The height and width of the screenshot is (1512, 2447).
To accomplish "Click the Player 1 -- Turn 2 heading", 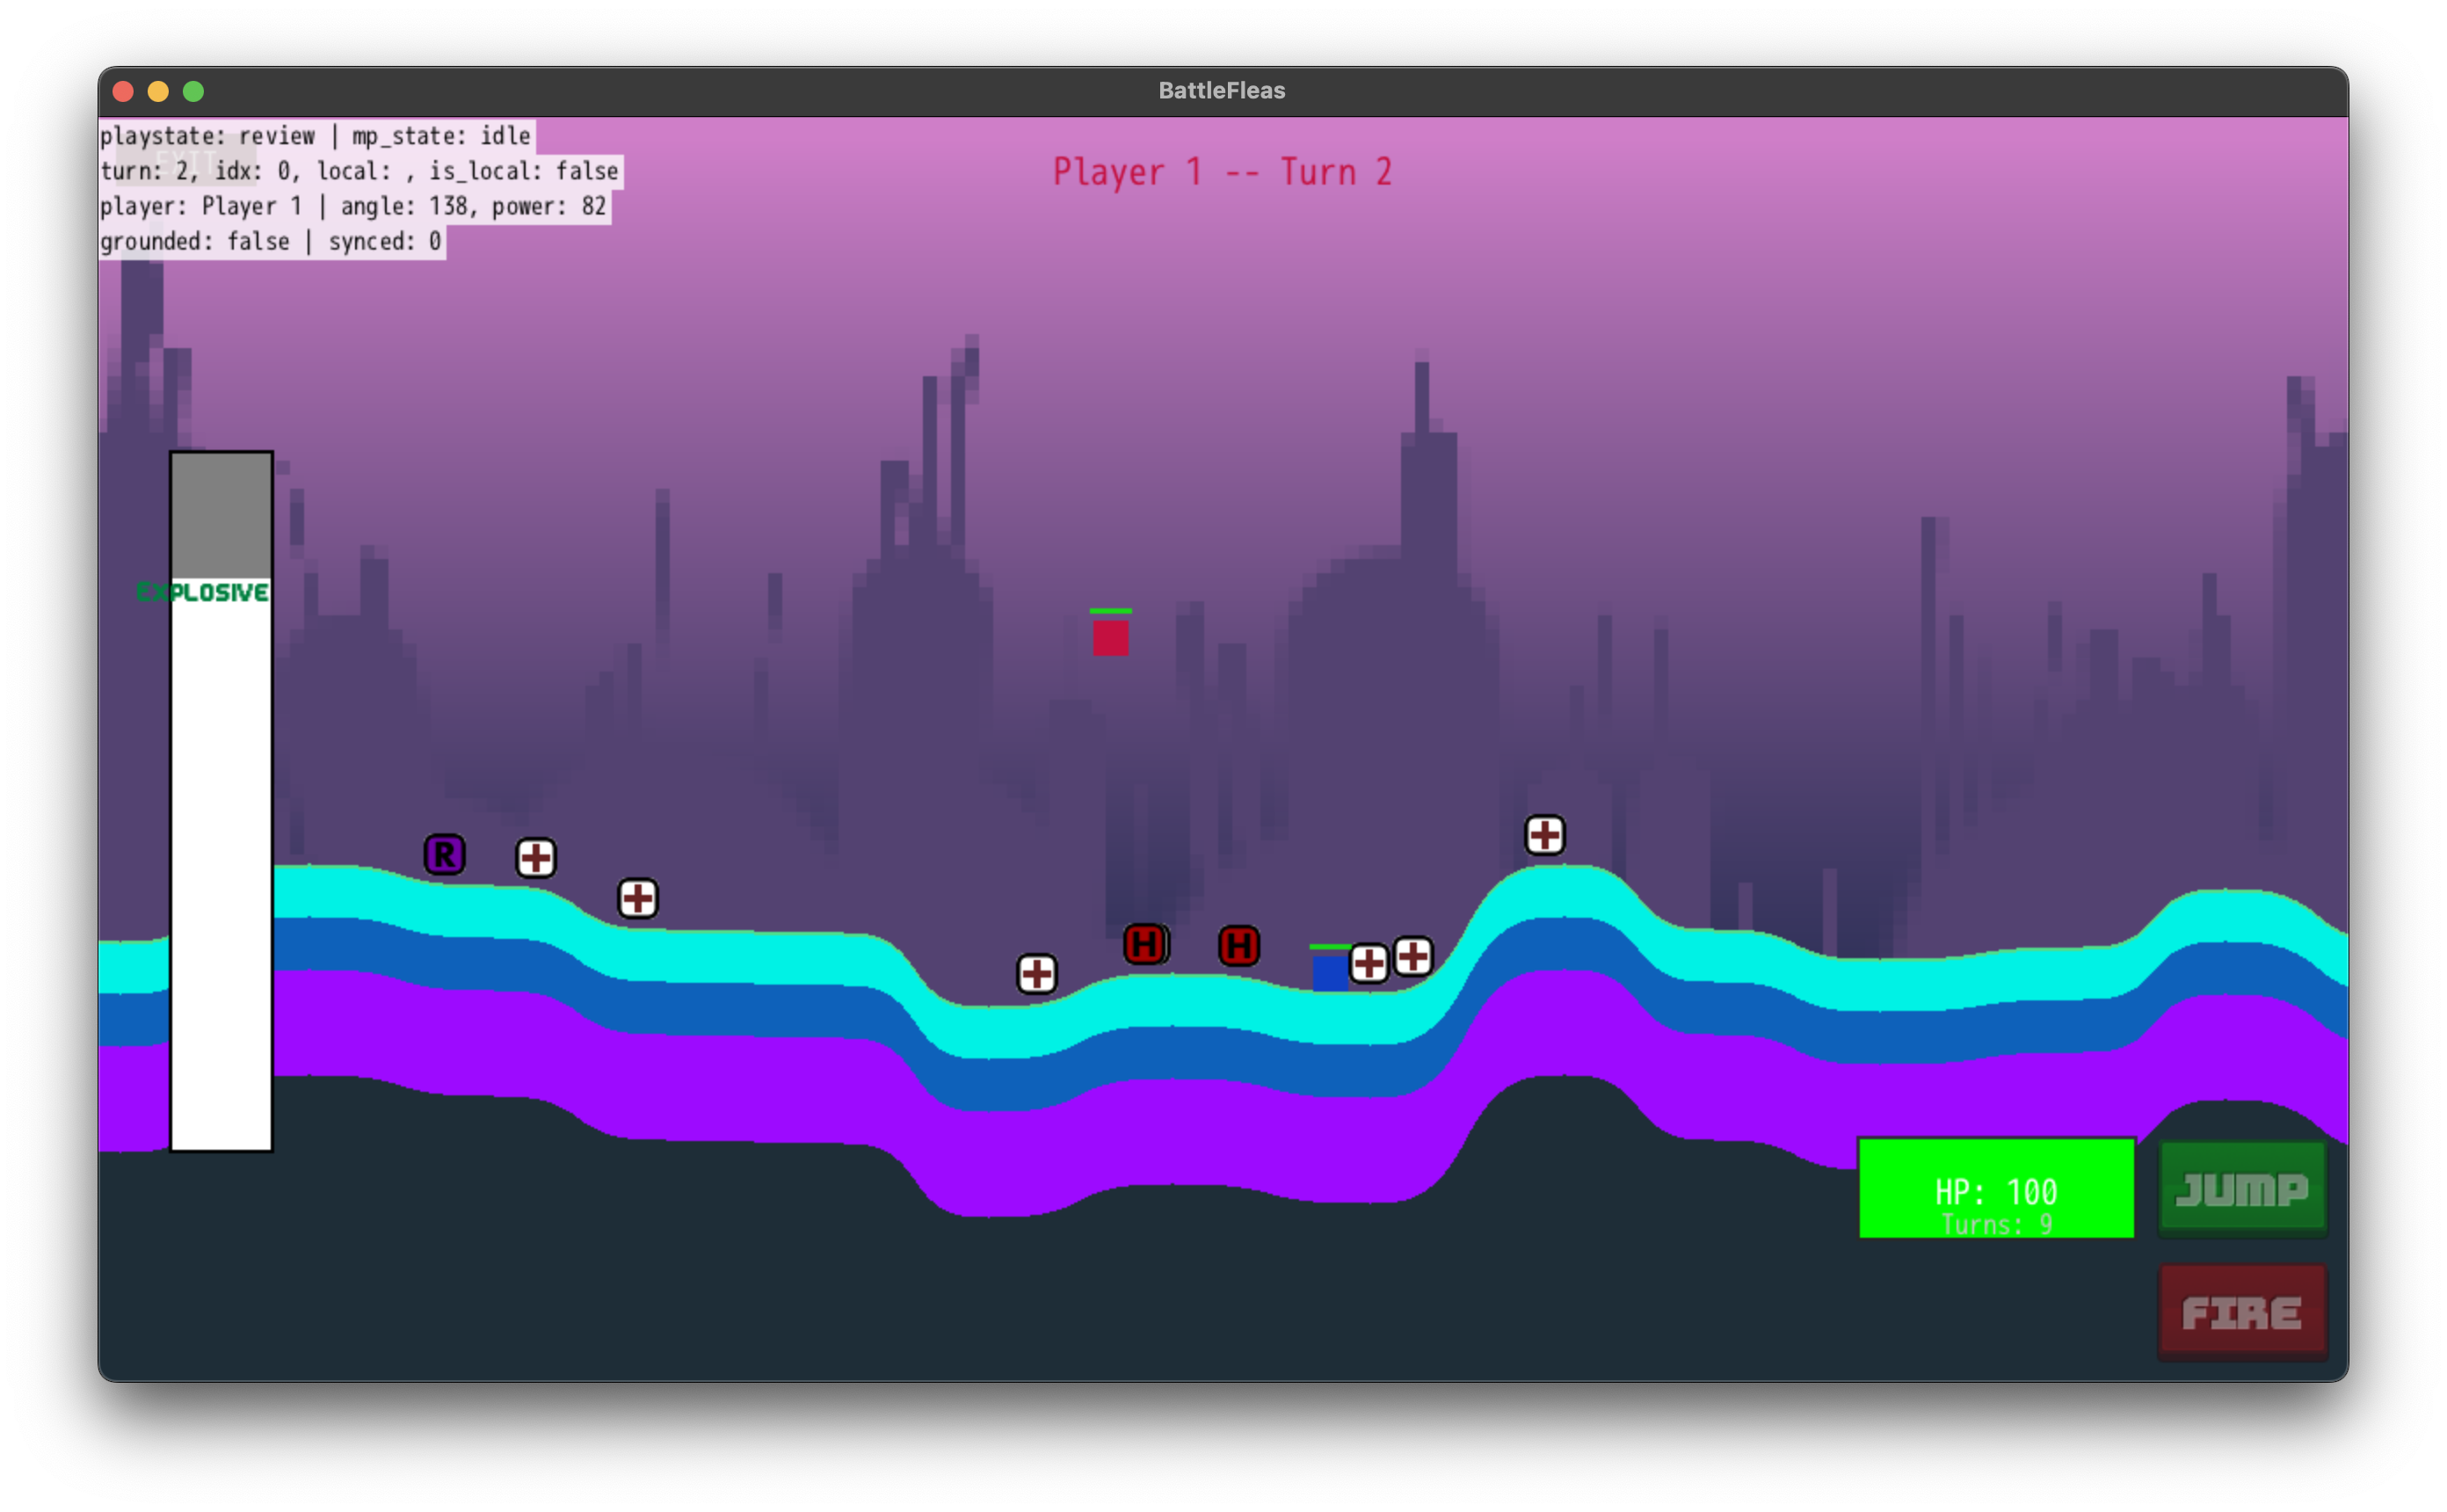I will [1222, 173].
